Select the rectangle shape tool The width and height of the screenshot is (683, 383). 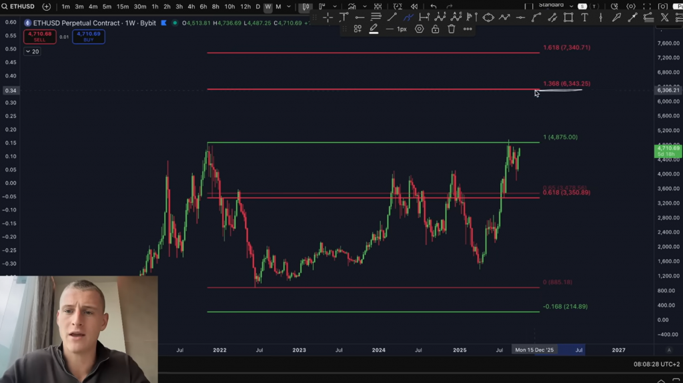(x=568, y=18)
